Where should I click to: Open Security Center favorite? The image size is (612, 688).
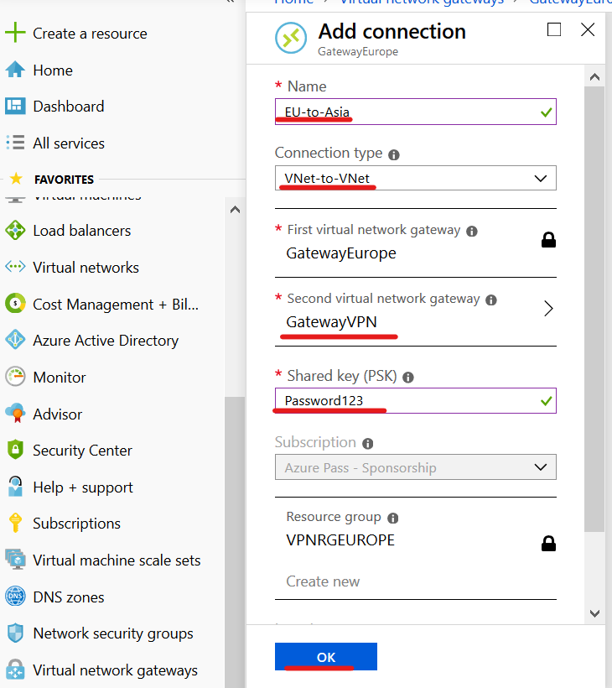point(82,451)
